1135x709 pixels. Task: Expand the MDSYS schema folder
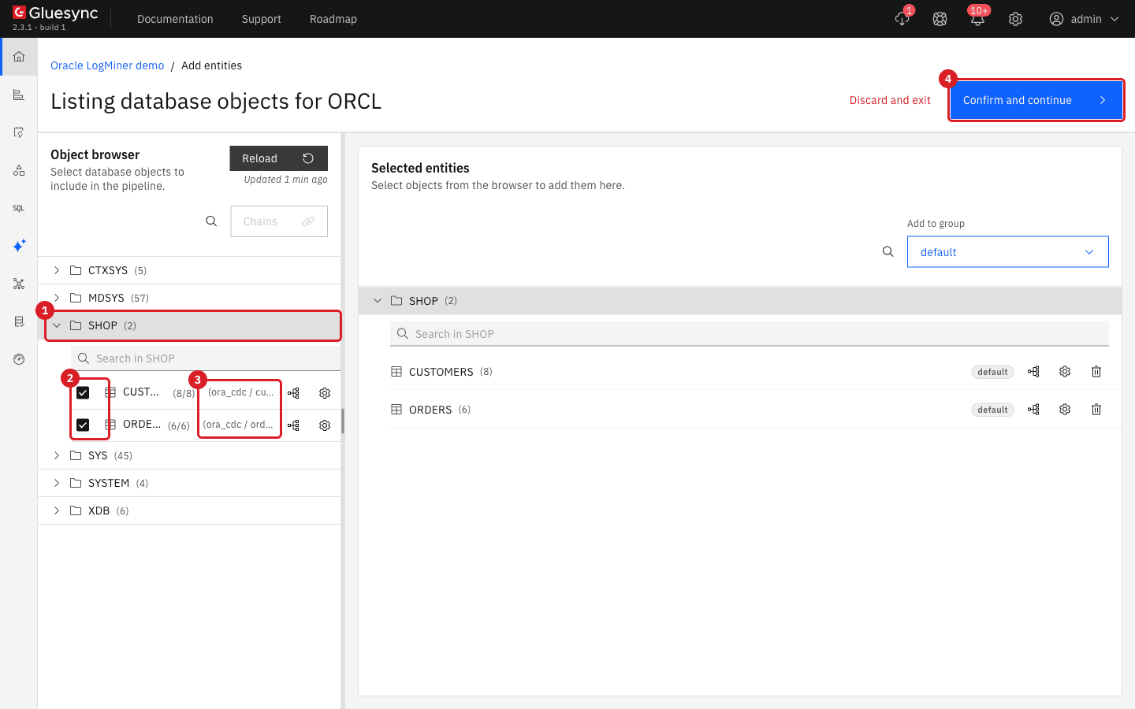57,298
